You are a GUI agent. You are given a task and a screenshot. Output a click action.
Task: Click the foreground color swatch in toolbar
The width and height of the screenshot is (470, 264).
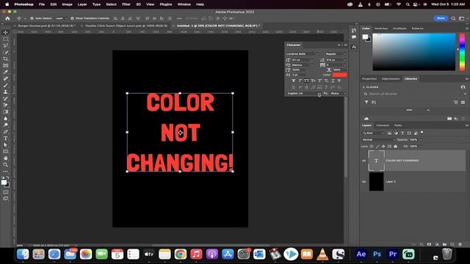click(x=4, y=183)
